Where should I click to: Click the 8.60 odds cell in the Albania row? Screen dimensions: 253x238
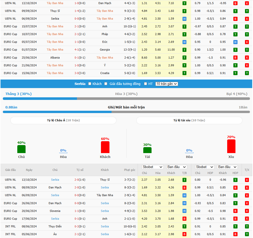[x=144, y=58]
